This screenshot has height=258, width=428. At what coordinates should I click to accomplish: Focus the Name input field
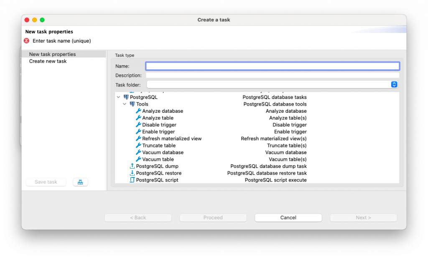[x=273, y=66]
